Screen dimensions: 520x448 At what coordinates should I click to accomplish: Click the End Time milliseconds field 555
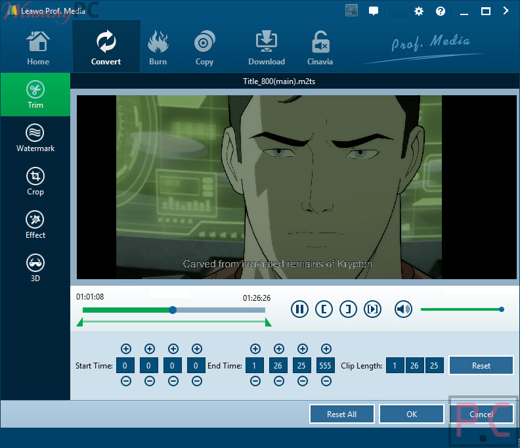[326, 365]
